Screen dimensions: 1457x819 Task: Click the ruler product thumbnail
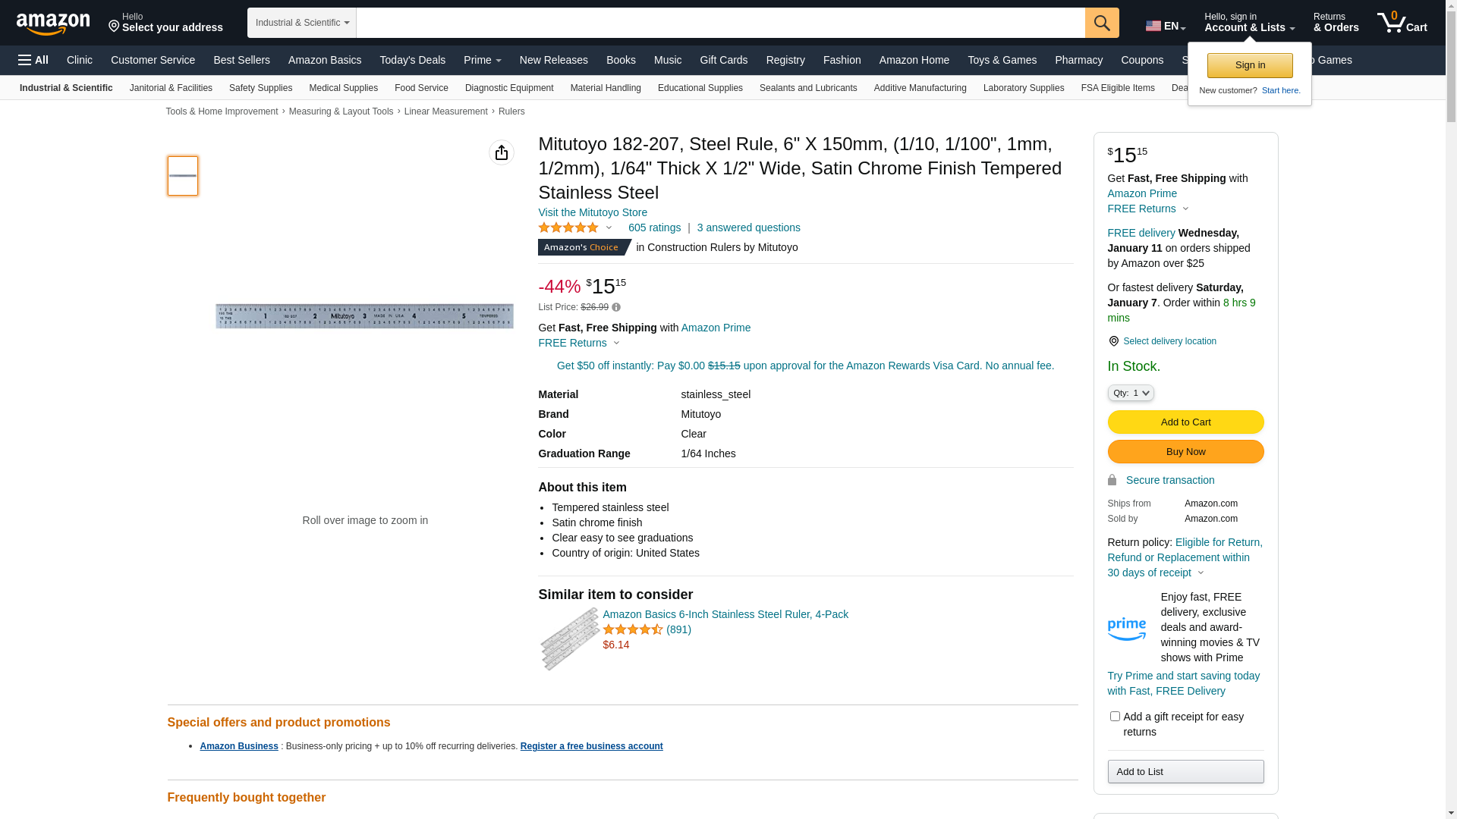pos(183,176)
